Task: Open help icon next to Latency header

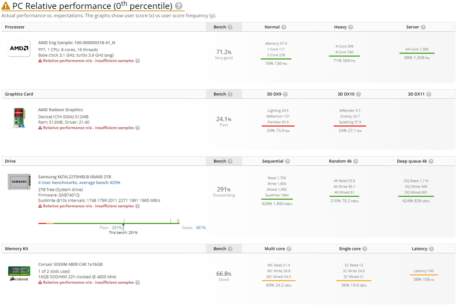Action: click(x=431, y=249)
